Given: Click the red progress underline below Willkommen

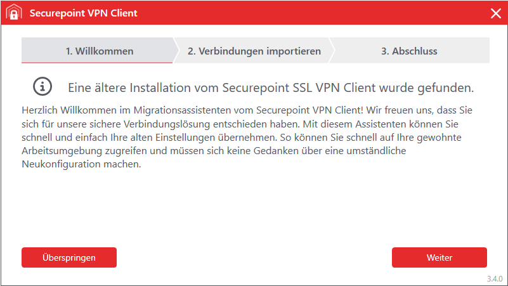Looking at the screenshot, I should (x=96, y=62).
